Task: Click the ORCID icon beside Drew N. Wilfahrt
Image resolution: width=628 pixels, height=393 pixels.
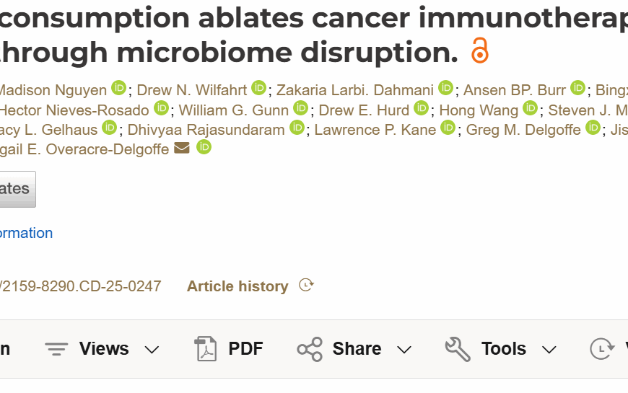Action: tap(258, 88)
